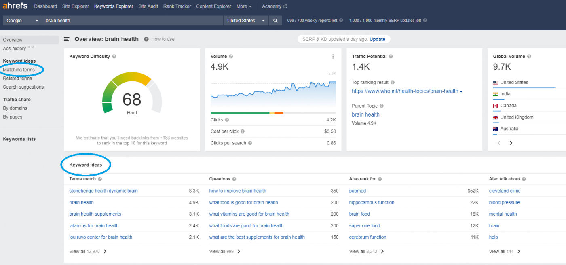Screen dimensions: 566x265
Task: Click the clicks distribution color bar
Action: tap(273, 113)
